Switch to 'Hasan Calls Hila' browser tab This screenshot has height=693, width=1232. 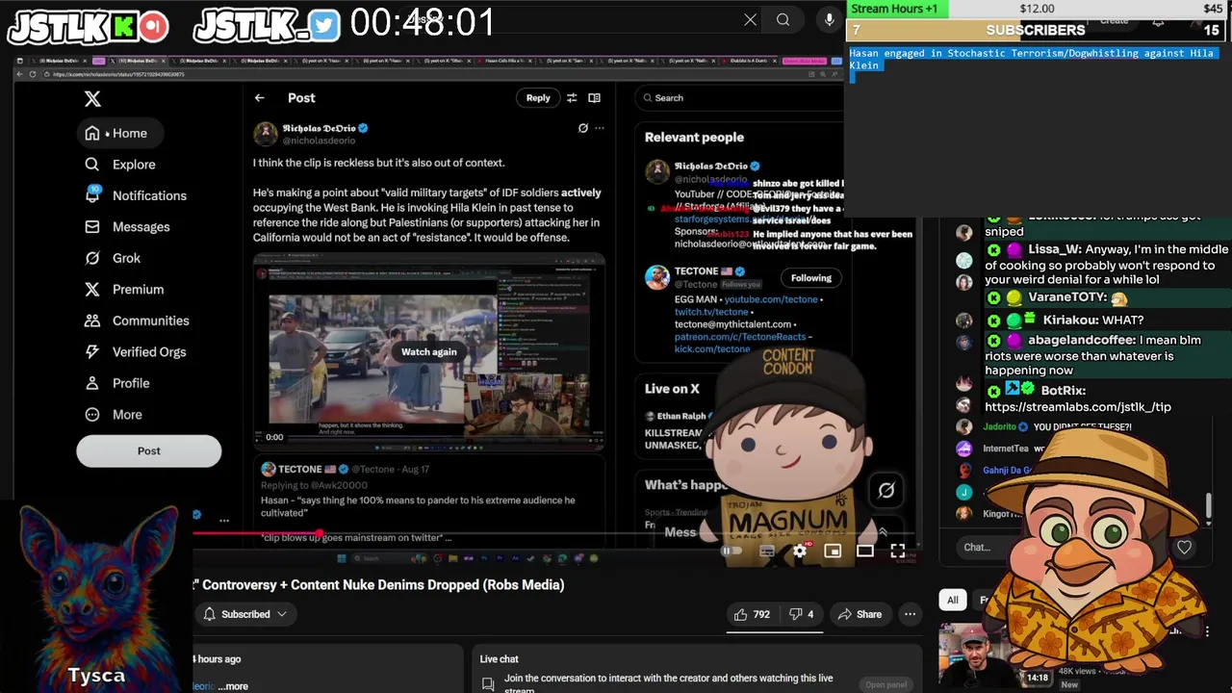coord(507,61)
